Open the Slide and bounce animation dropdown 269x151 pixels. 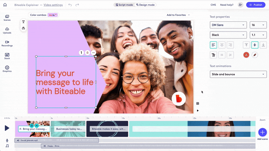coord(238,74)
